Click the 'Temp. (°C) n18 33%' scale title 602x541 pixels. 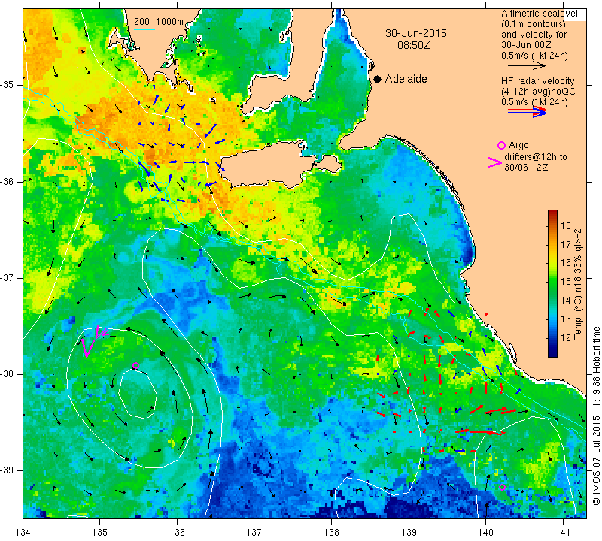tap(578, 284)
